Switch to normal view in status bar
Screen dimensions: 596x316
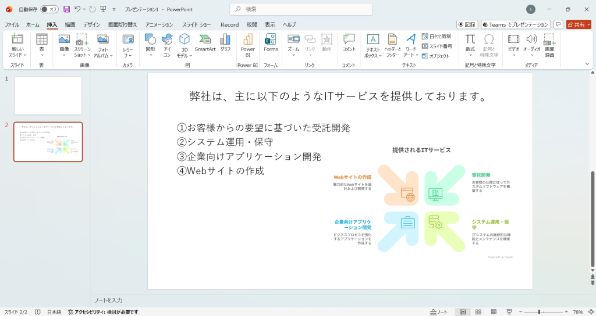(x=463, y=312)
